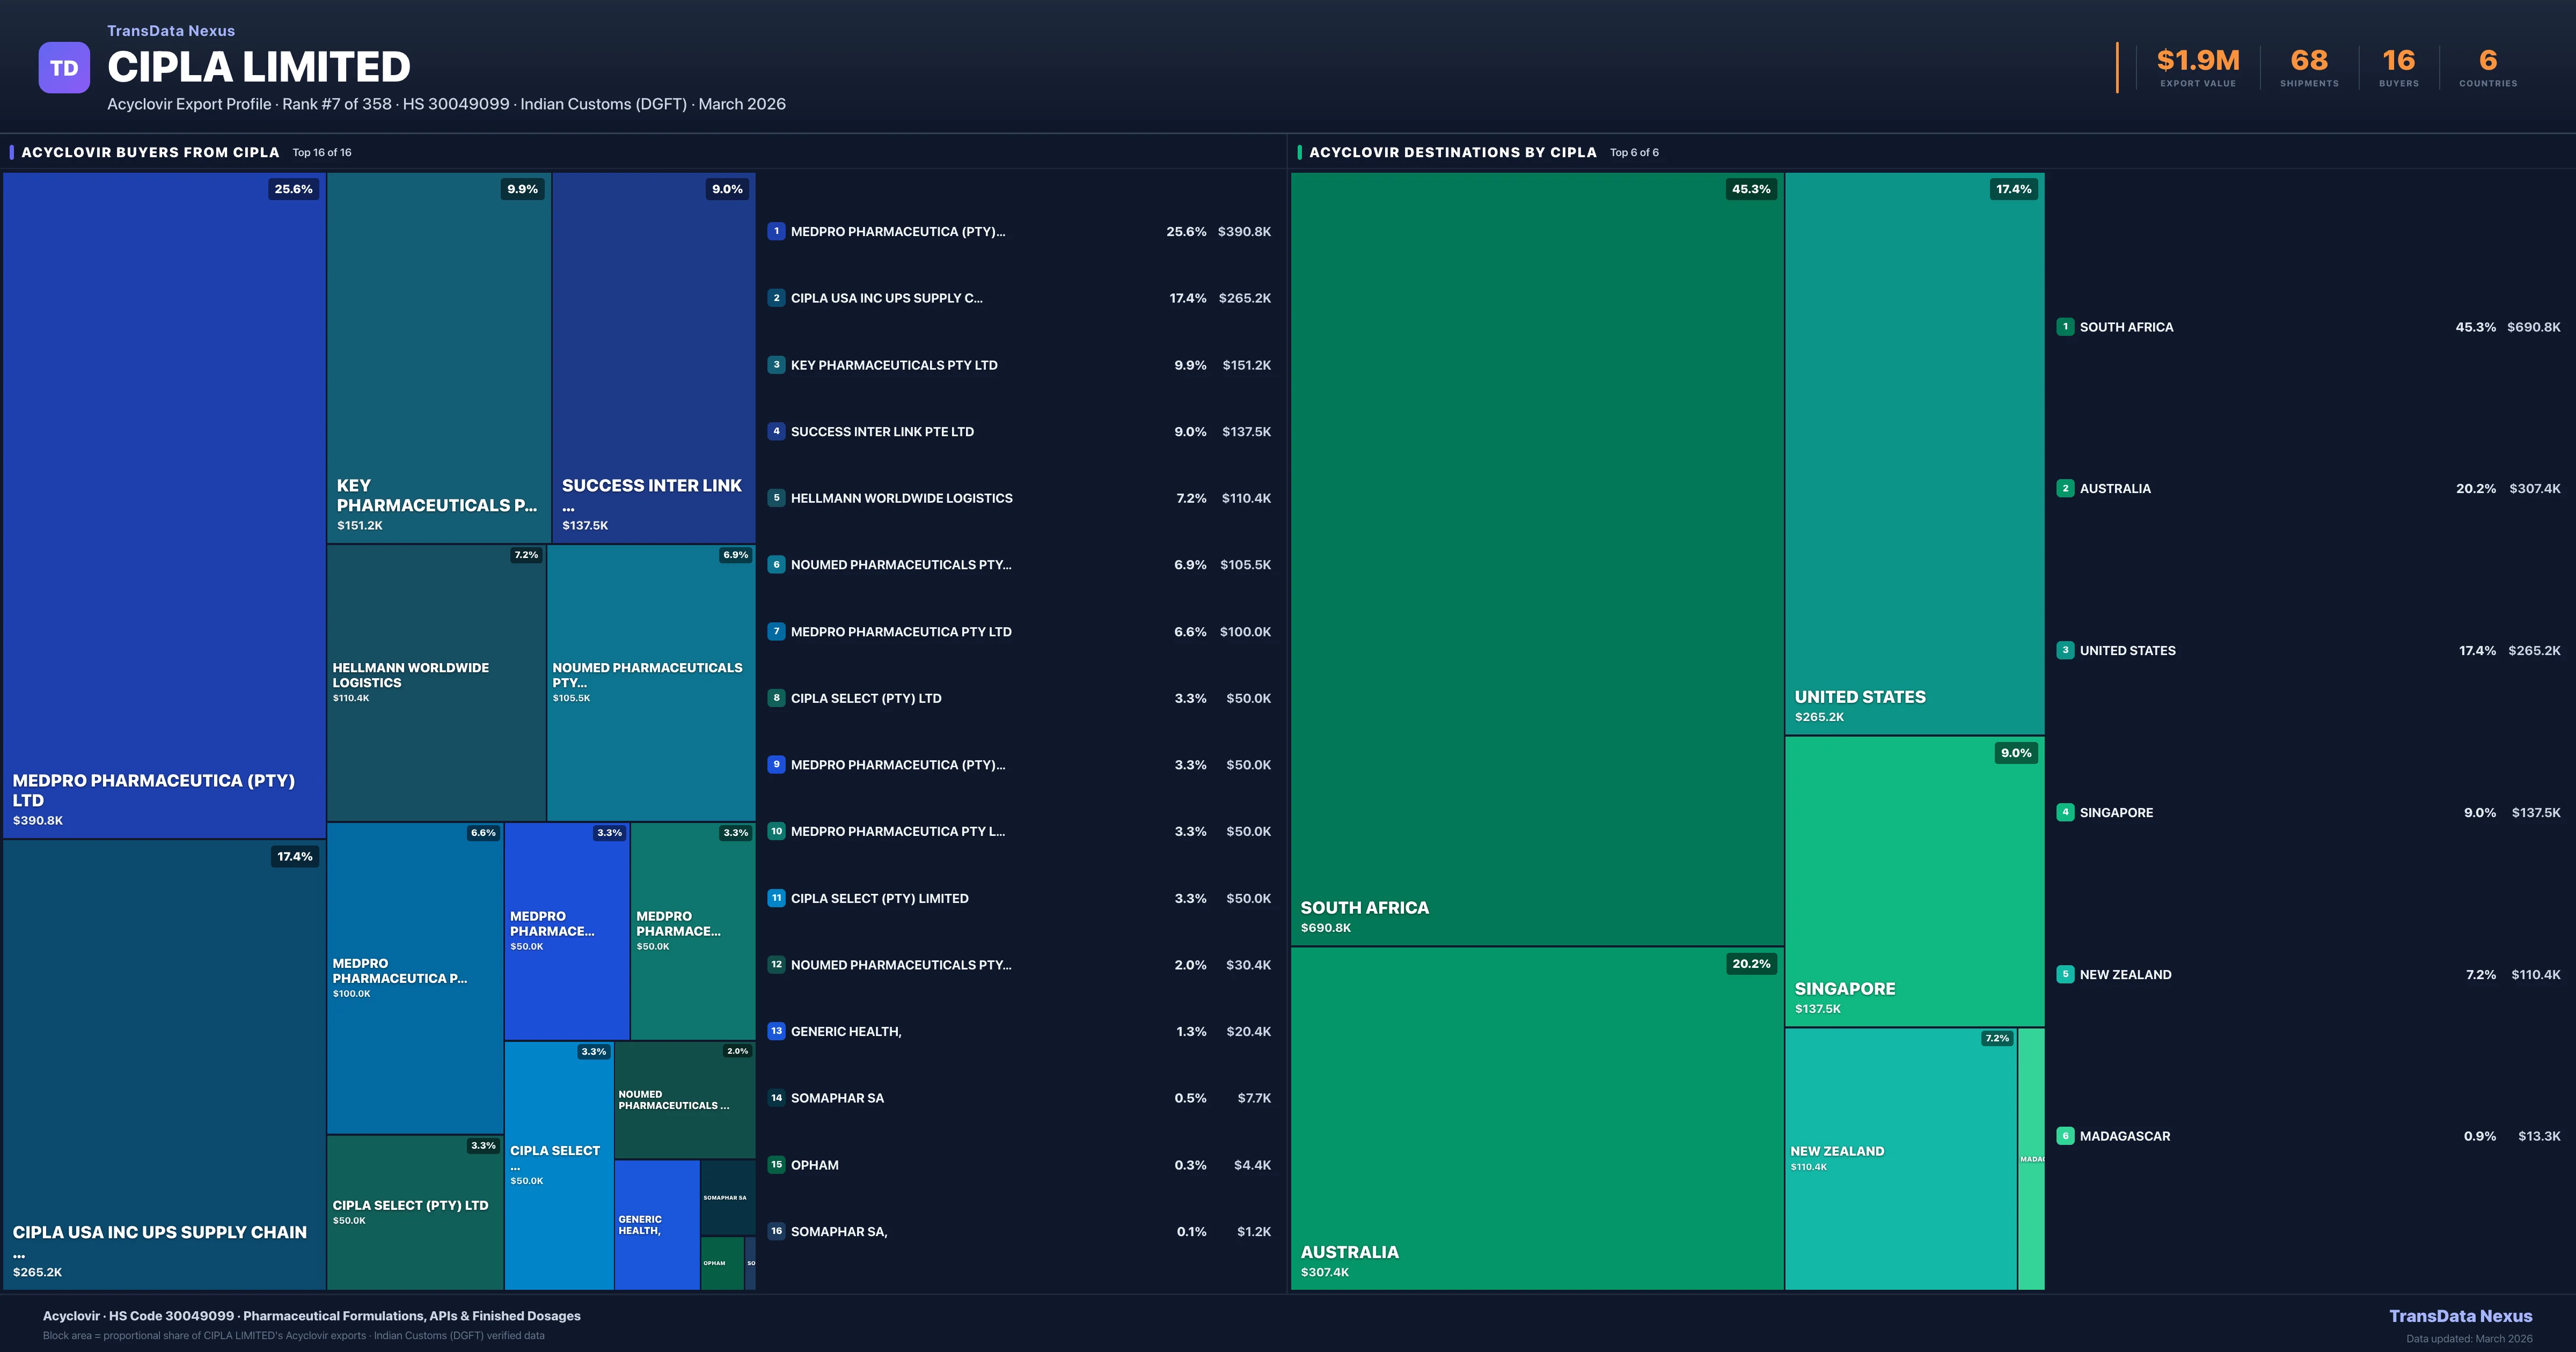This screenshot has width=2576, height=1352.
Task: Click rank badge 1 beside MEDPRO PHARMACEUTICA
Action: [x=777, y=231]
